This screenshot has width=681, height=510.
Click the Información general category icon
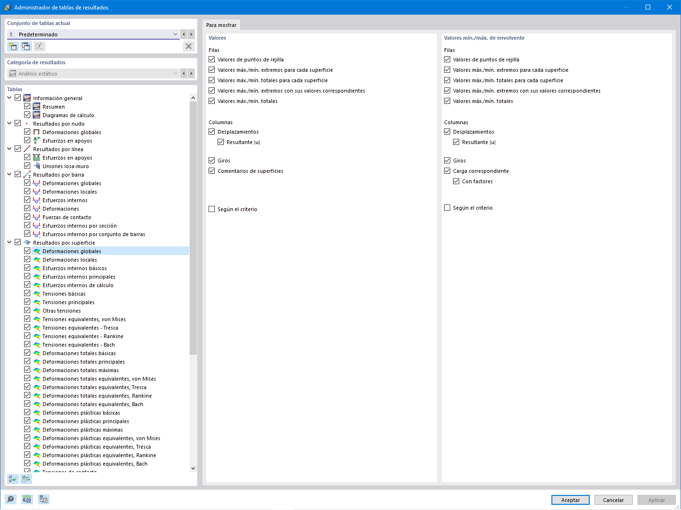coord(27,98)
